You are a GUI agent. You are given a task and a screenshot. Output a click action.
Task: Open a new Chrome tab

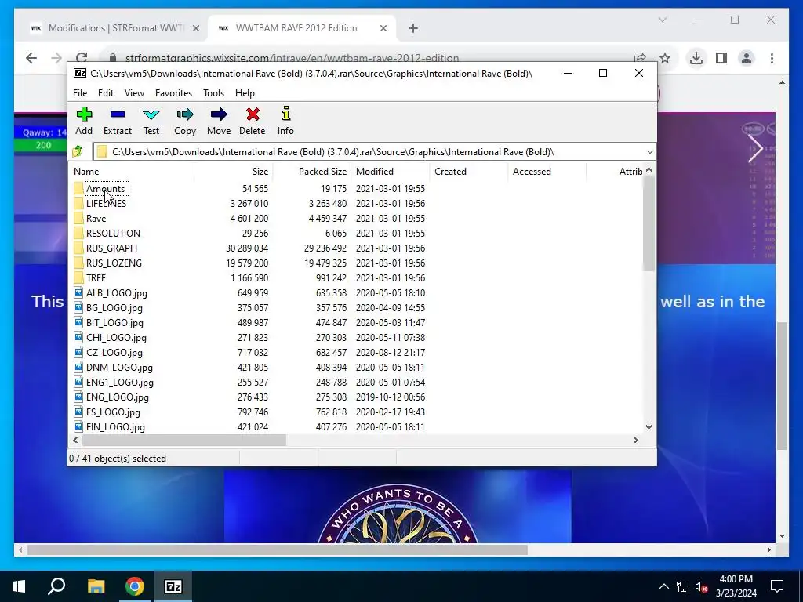(x=413, y=29)
